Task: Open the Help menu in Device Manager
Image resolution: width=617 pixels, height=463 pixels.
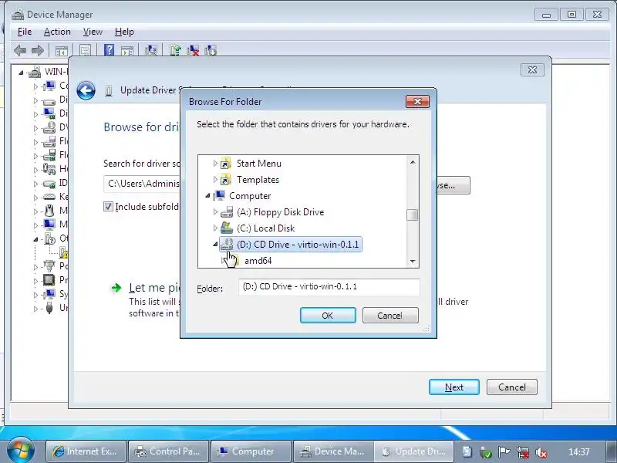Action: [124, 32]
